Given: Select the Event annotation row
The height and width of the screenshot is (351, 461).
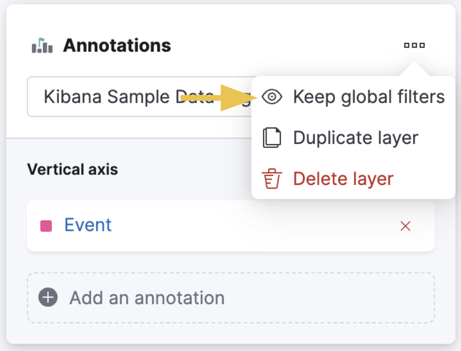Looking at the screenshot, I should tap(200, 226).
